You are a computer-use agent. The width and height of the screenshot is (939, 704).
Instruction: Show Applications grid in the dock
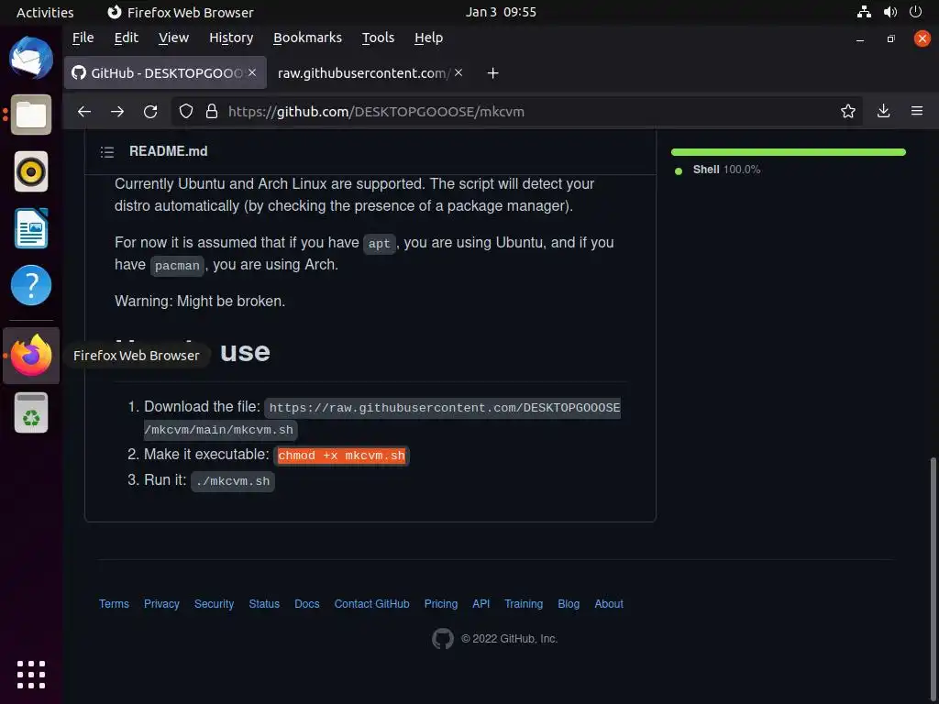31,675
